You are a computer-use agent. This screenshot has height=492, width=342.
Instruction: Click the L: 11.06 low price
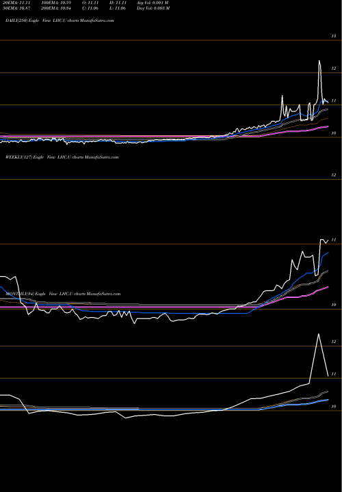coord(118,8)
